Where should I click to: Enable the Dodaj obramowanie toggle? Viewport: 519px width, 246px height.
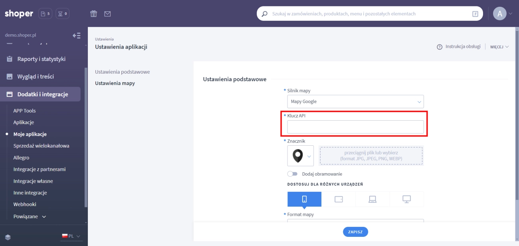point(293,174)
